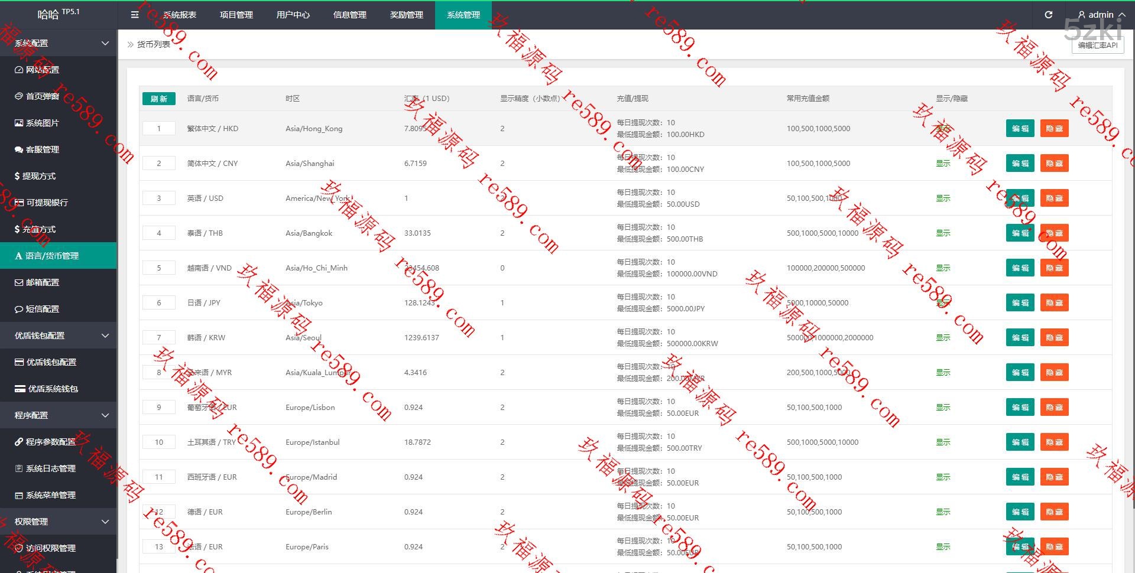Click the green 刷新 button

(158, 99)
